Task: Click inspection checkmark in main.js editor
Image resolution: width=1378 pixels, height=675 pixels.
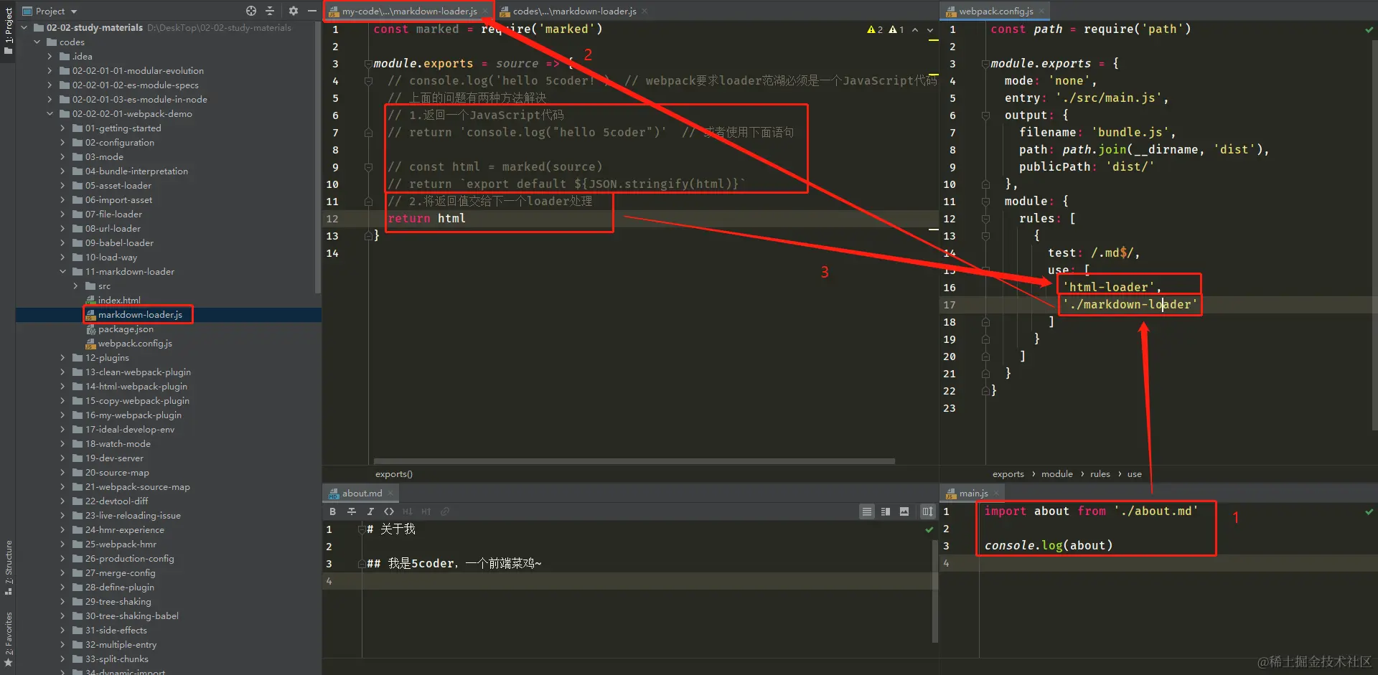Action: pos(1369,511)
